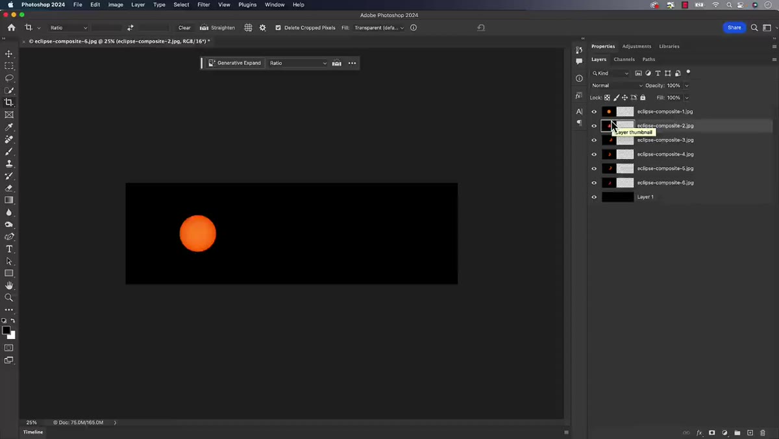Select the Spot Healing Brush tool

pyautogui.click(x=9, y=140)
